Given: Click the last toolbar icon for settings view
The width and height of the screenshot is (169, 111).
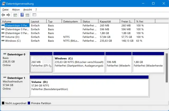Looking at the screenshot, I should click(34, 15).
